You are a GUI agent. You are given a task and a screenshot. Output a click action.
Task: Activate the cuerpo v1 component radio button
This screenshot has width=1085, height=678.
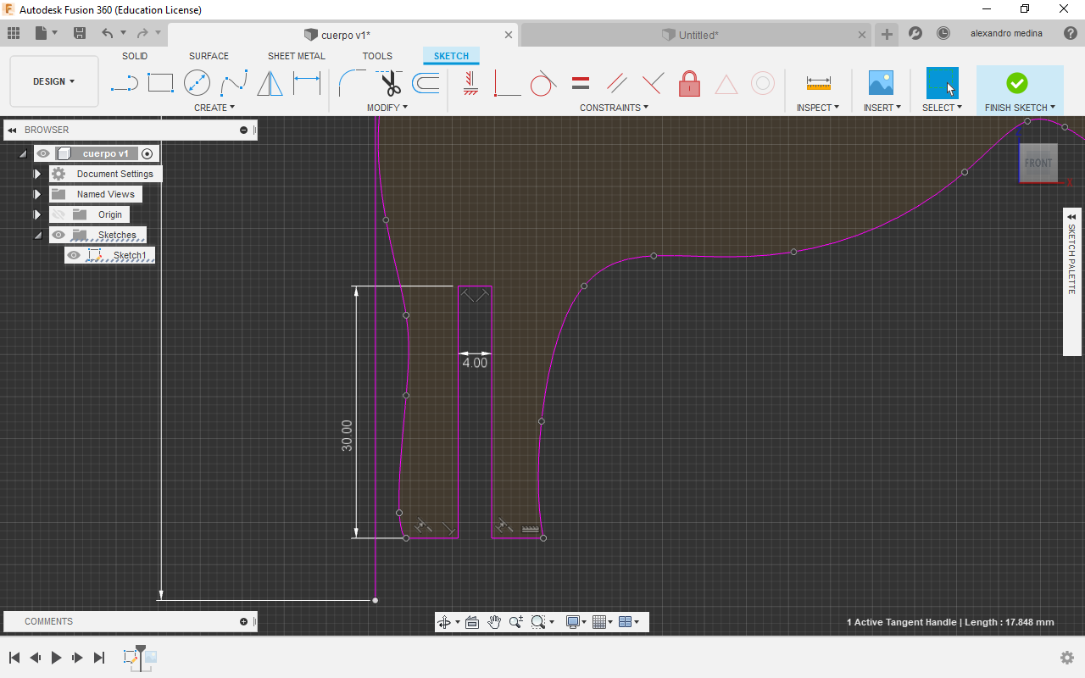(147, 153)
